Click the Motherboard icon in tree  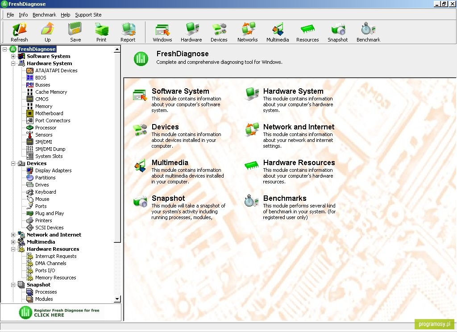[x=30, y=113]
